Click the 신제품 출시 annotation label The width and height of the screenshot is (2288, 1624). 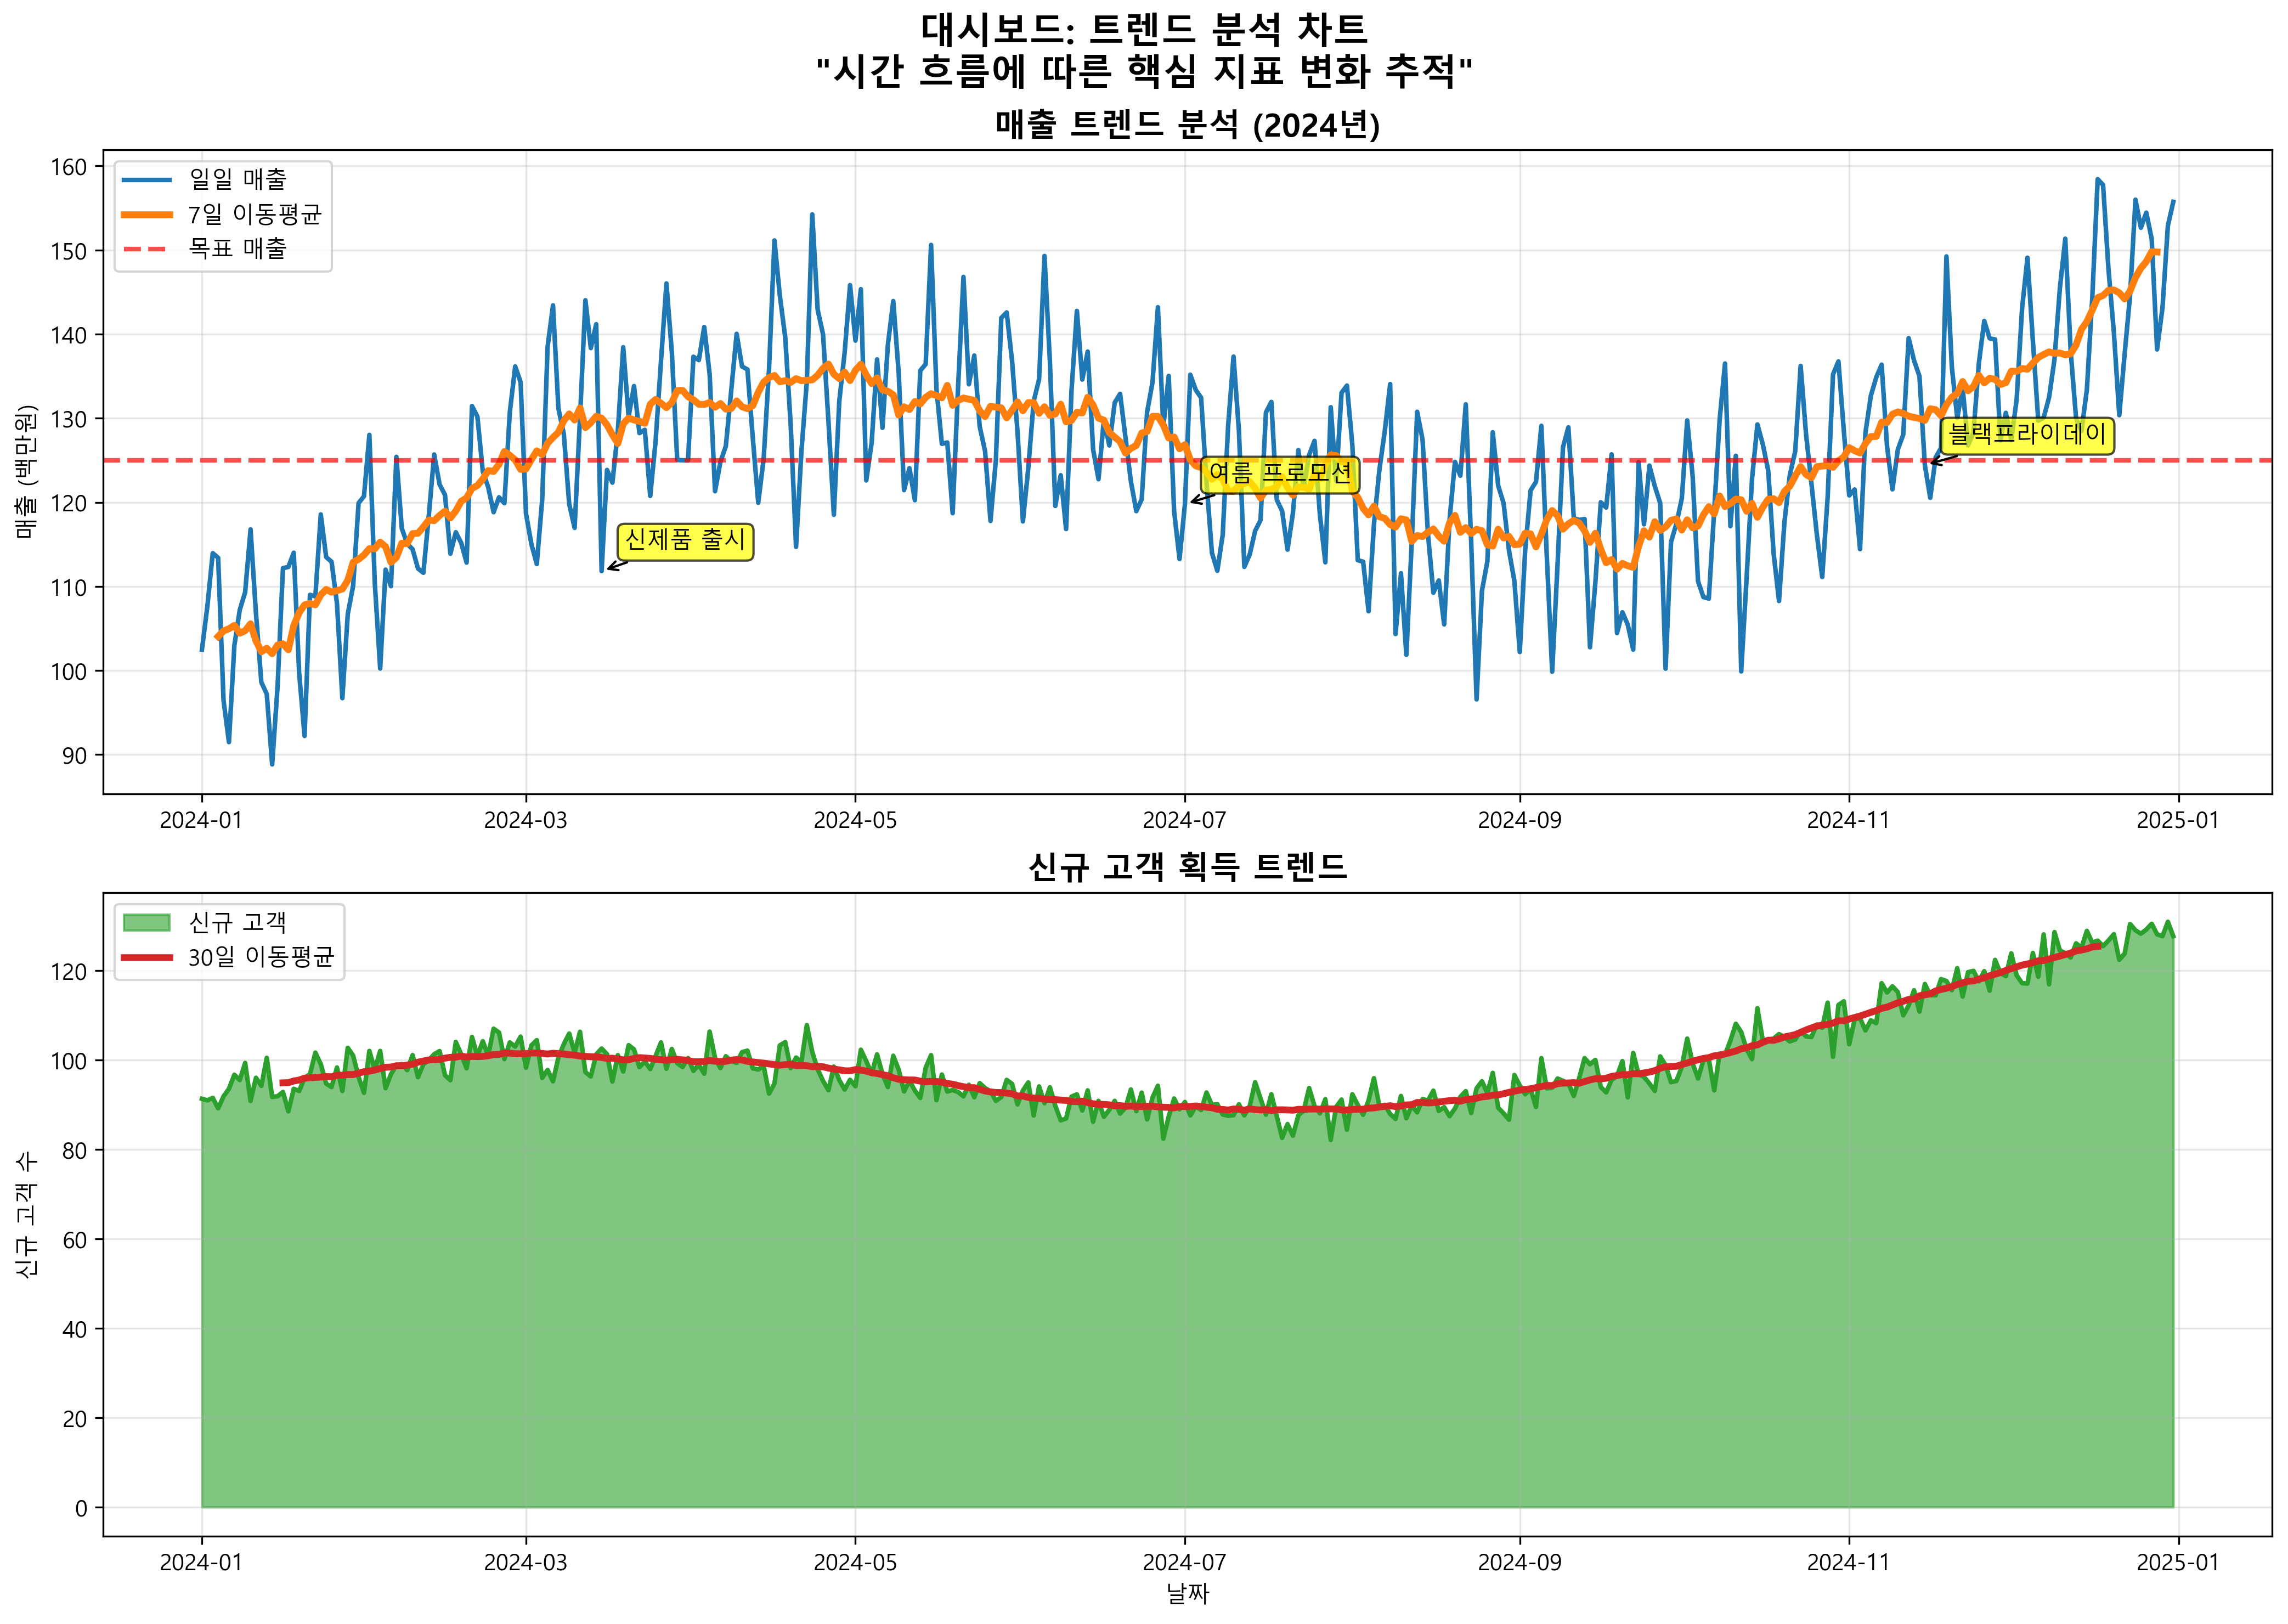[685, 541]
